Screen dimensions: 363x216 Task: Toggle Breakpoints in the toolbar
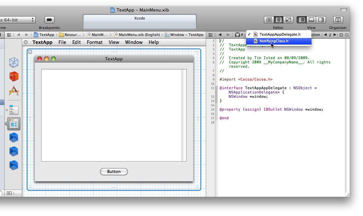click(x=49, y=20)
